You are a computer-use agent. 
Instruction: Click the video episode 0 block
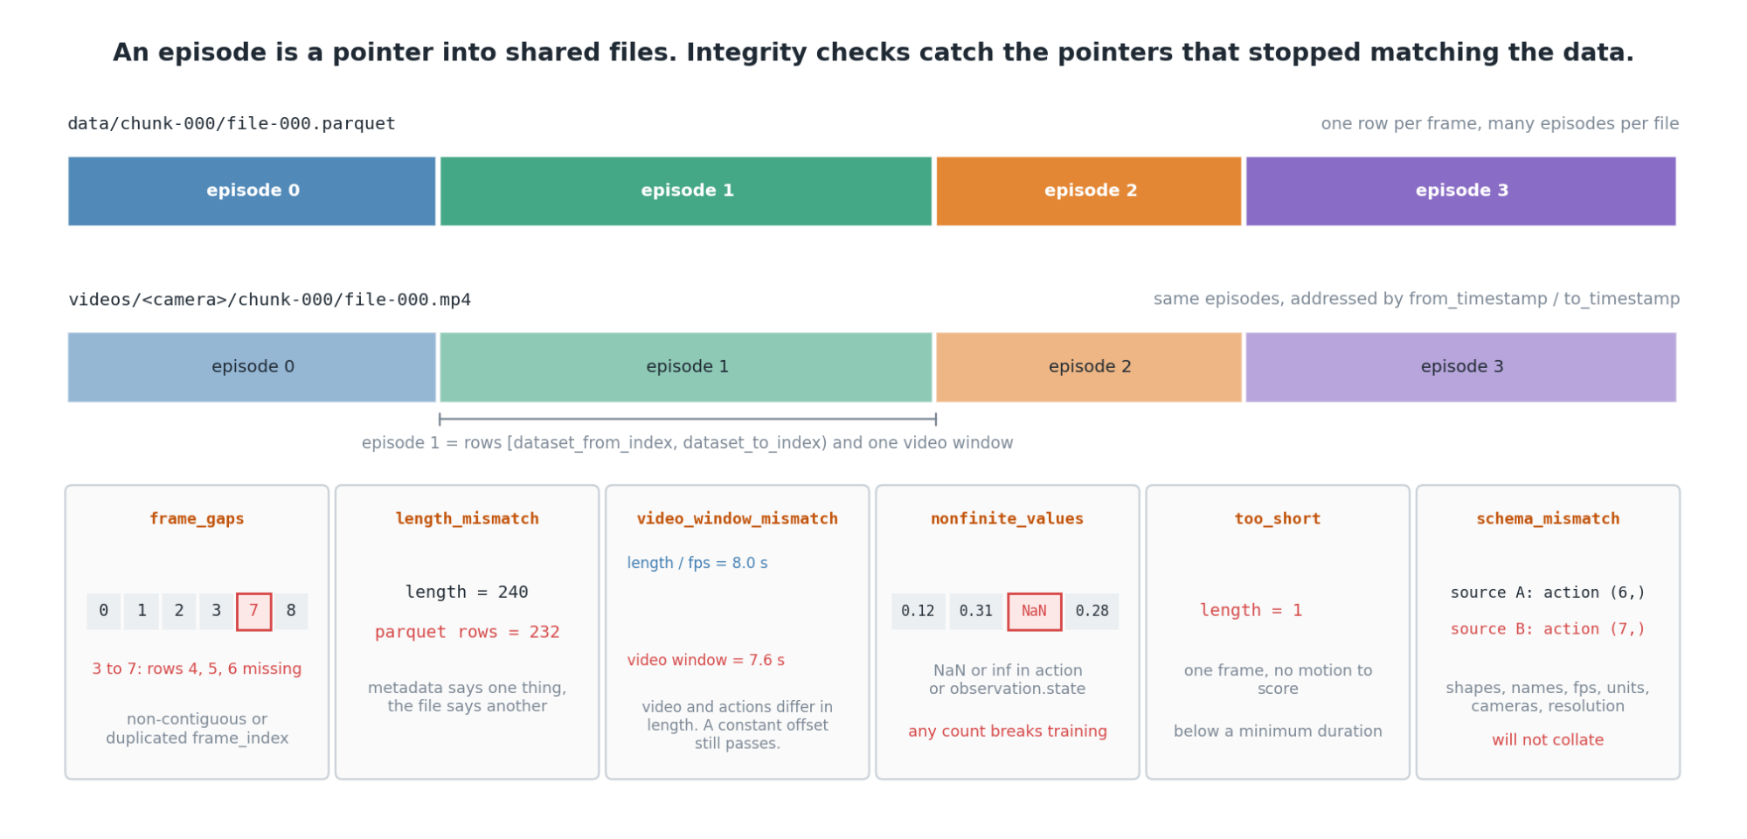point(252,367)
